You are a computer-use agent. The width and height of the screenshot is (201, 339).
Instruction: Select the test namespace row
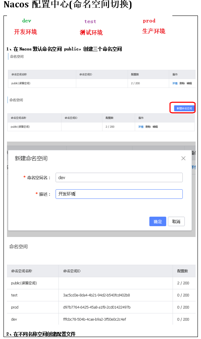(x=101, y=295)
